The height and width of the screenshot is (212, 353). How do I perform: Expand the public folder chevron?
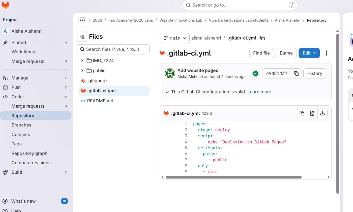82,71
